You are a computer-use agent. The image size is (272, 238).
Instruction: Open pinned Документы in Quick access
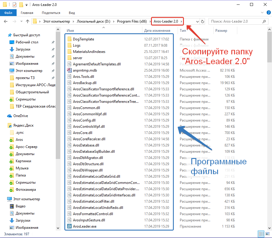pyautogui.click(x=25, y=56)
